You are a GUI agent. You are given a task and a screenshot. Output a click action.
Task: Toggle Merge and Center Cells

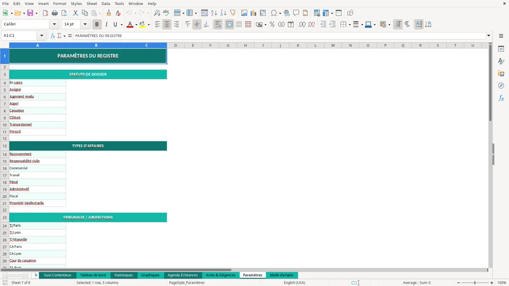pyautogui.click(x=229, y=25)
